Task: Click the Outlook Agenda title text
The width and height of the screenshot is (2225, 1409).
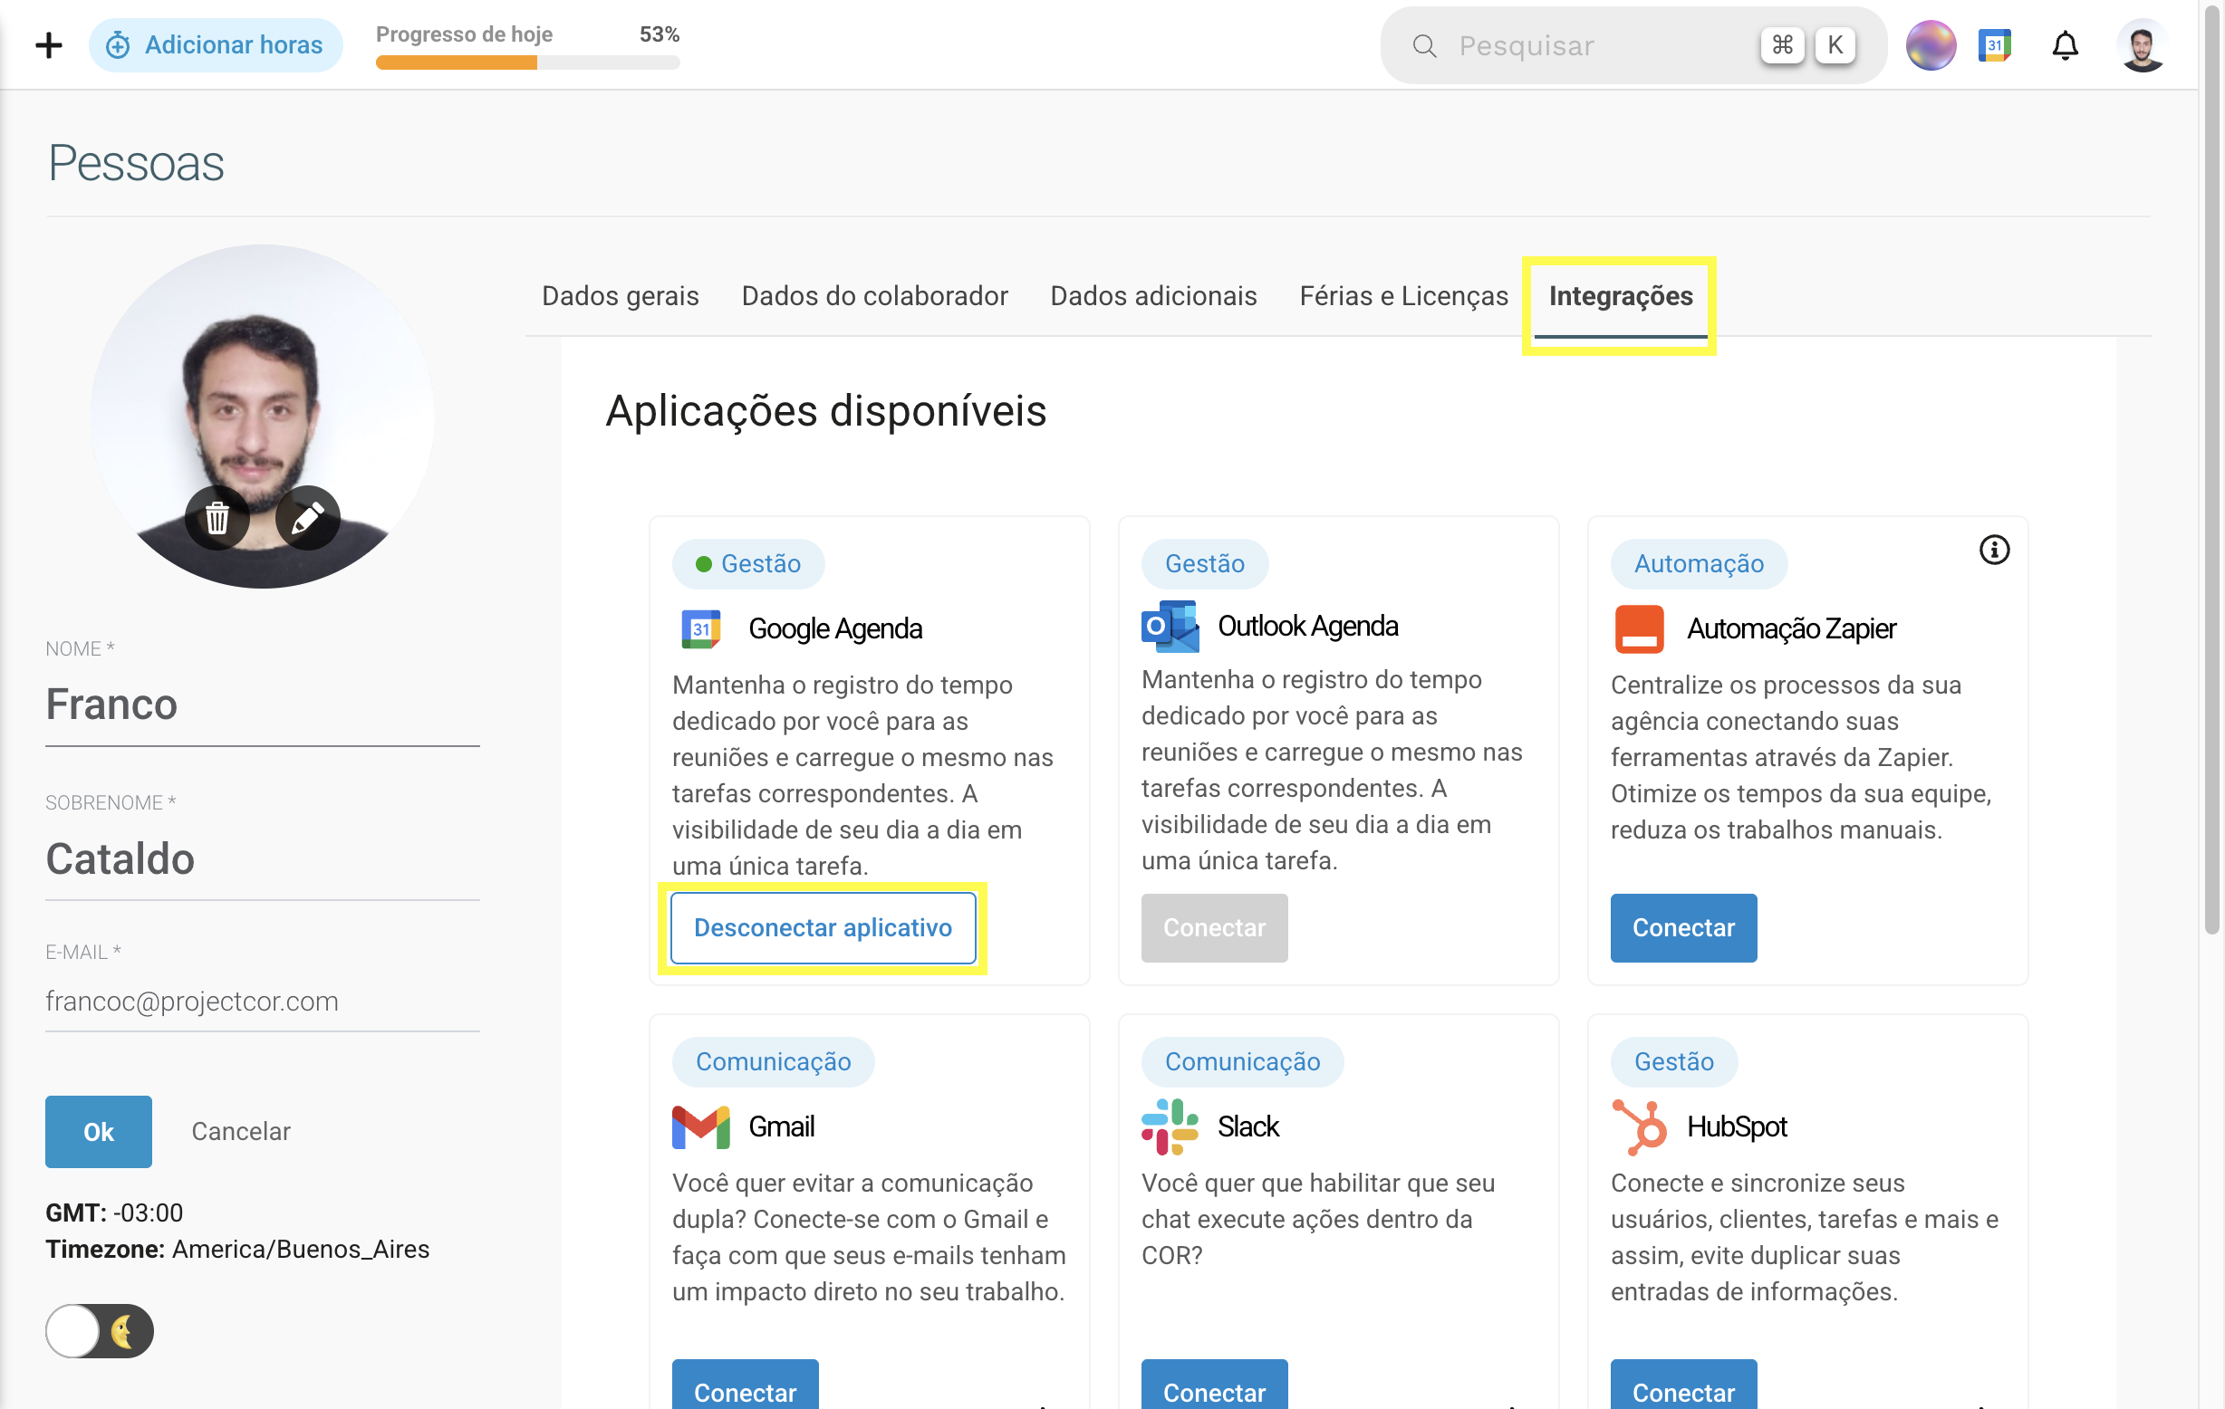Action: coord(1307,626)
